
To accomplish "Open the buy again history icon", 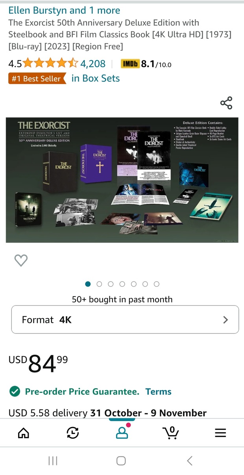I will click(x=73, y=433).
